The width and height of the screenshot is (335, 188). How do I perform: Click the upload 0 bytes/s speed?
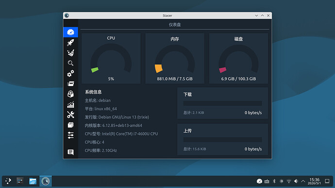(x=253, y=149)
